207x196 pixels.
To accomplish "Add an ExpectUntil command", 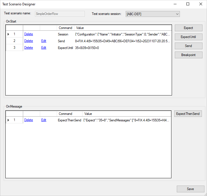I will [188, 37].
